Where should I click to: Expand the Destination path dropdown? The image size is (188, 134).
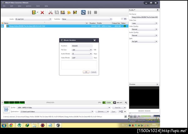[92, 111]
